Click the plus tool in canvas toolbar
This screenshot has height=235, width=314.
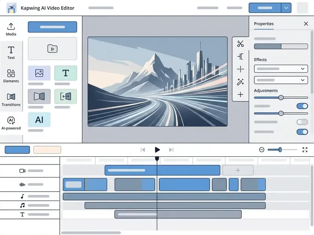click(x=240, y=94)
